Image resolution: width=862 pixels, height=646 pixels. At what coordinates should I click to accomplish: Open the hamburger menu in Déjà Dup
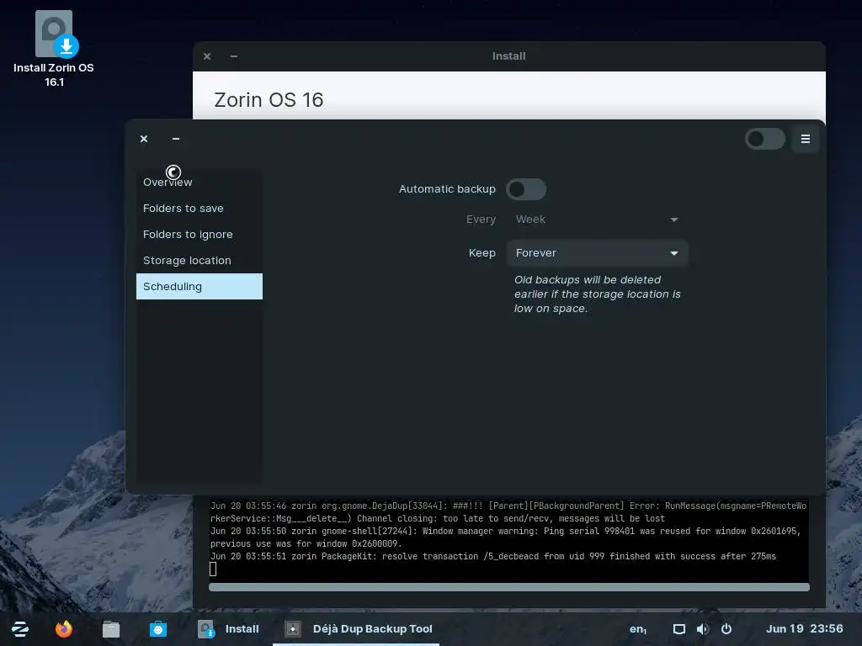coord(806,139)
